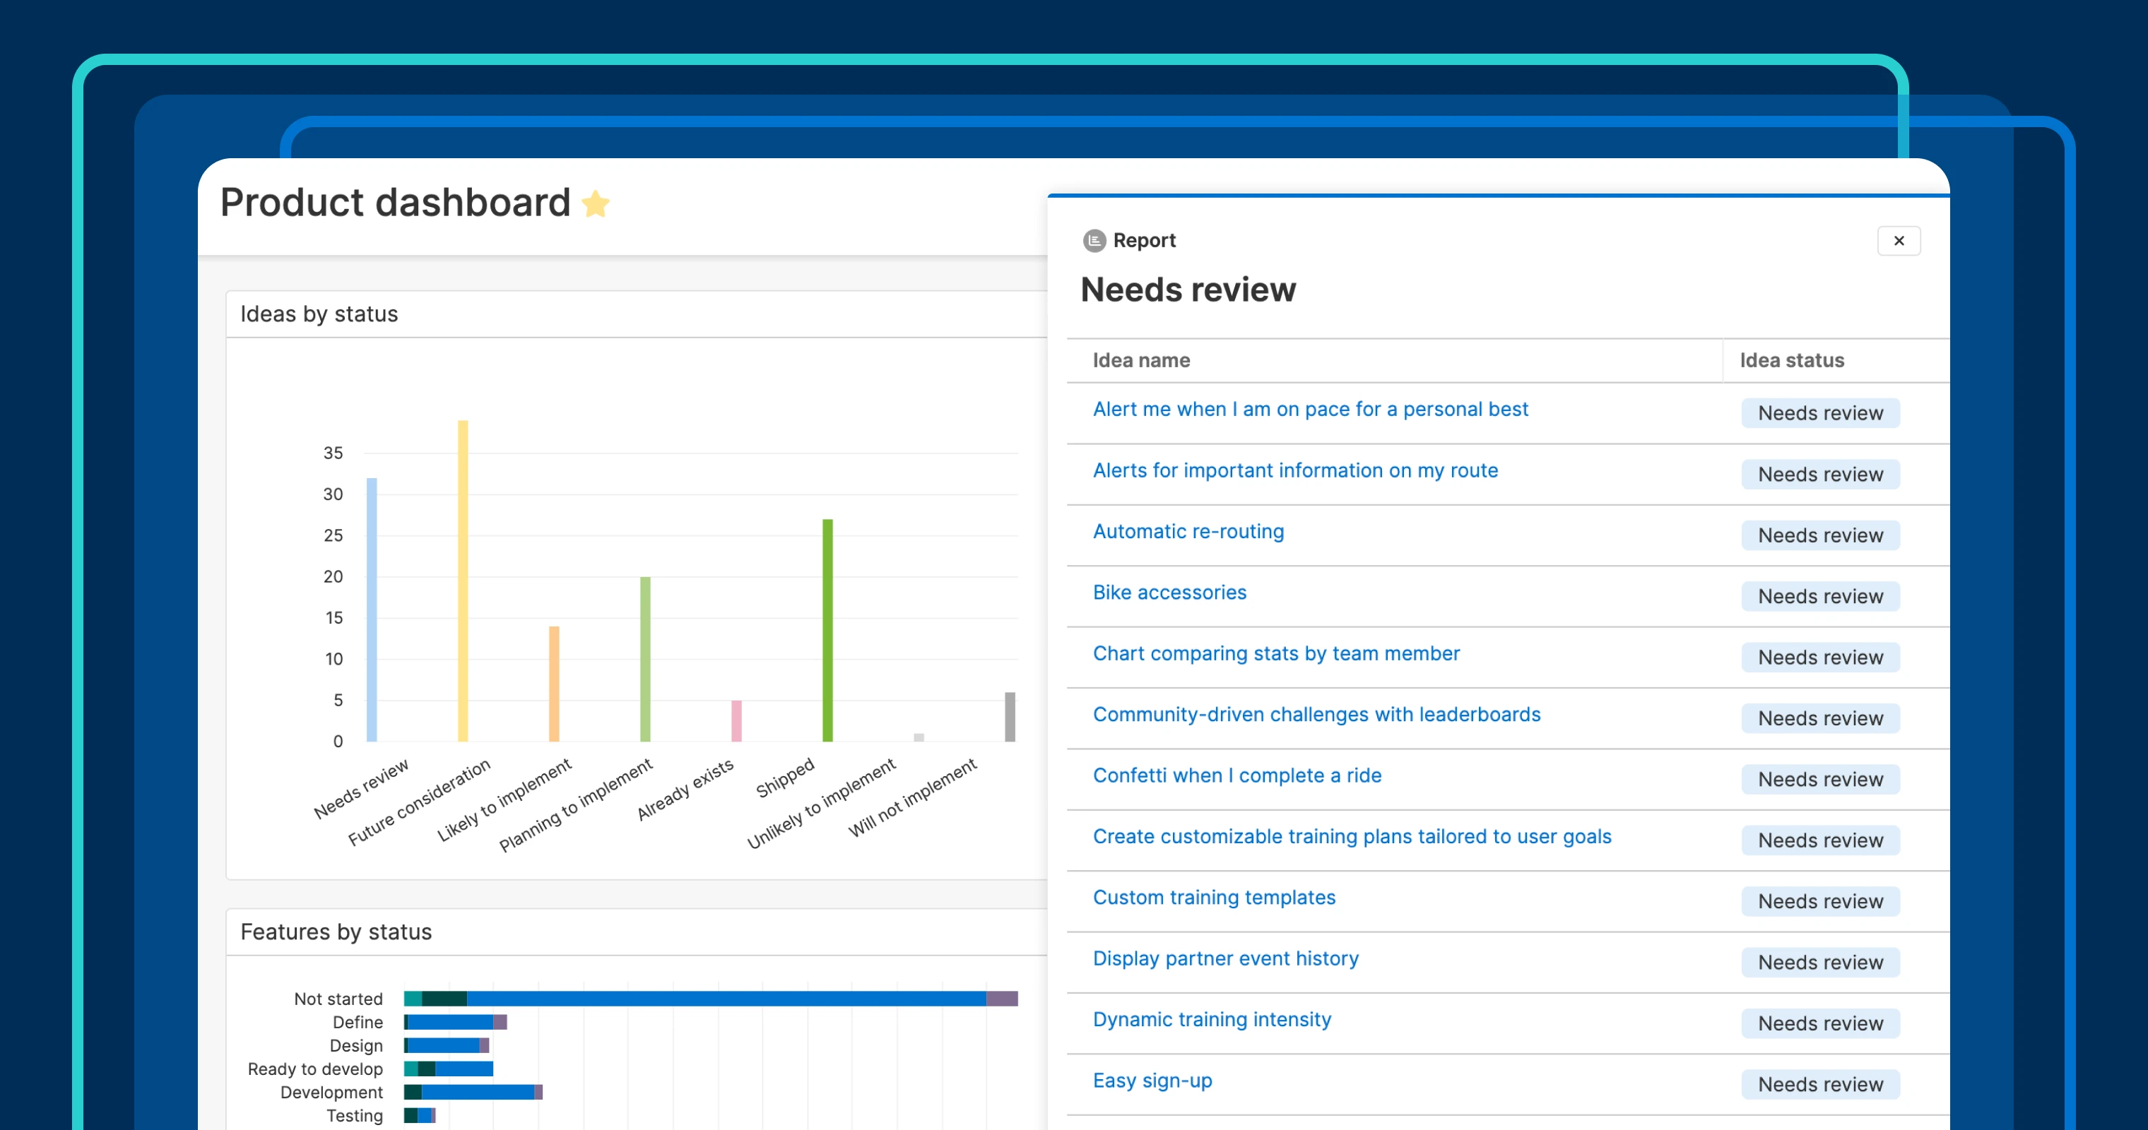Click the yellow Future consideration bar
Image resolution: width=2148 pixels, height=1130 pixels.
tap(463, 580)
